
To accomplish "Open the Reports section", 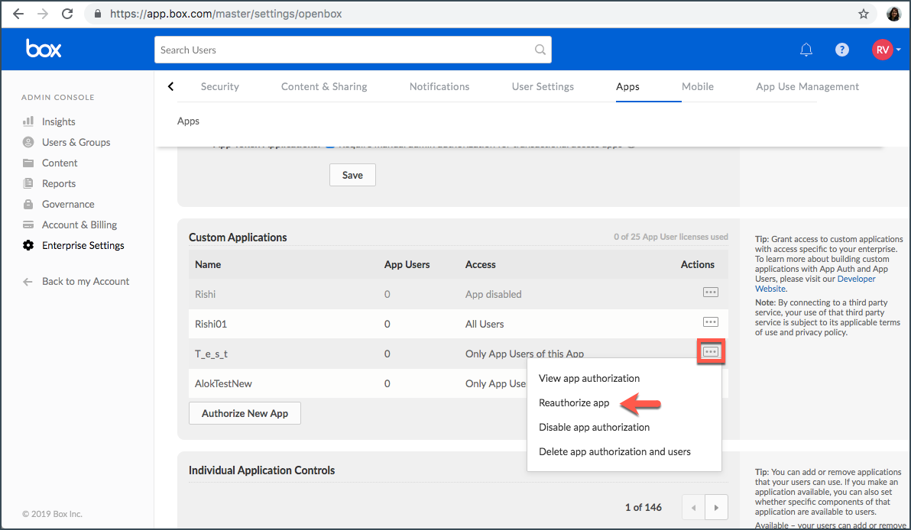I will point(59,183).
